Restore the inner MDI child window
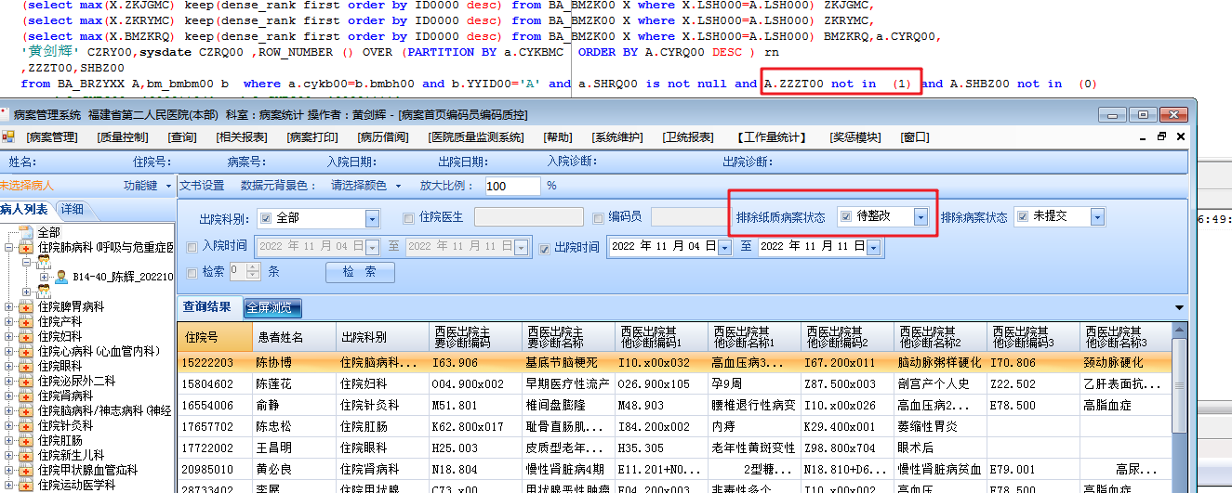The width and height of the screenshot is (1232, 493). pos(1161,136)
